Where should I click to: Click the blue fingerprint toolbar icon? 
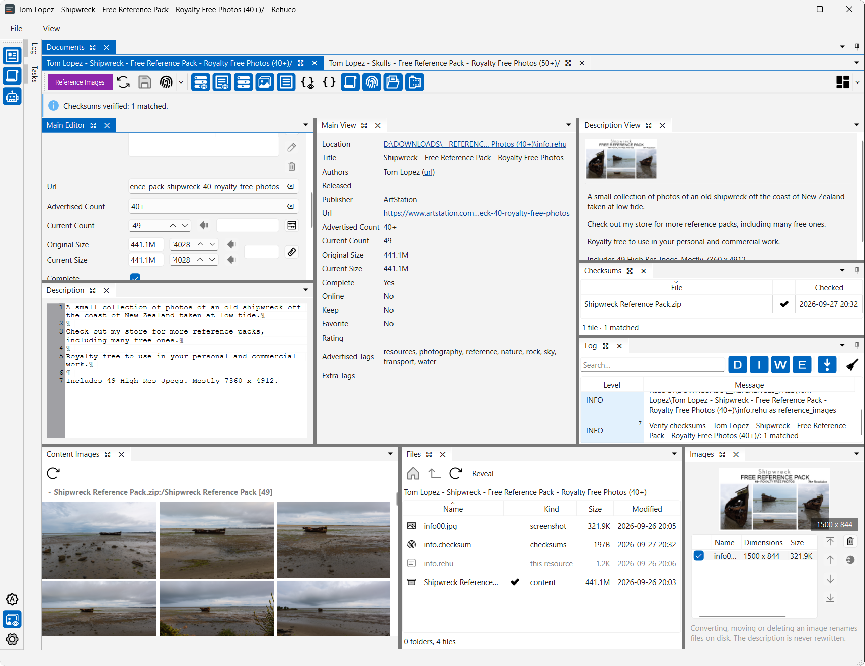pos(372,82)
